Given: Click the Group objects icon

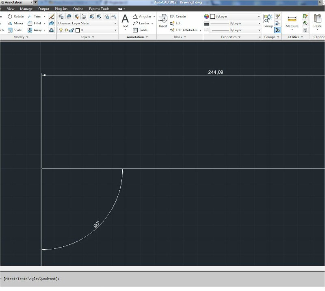Looking at the screenshot, I should (268, 21).
